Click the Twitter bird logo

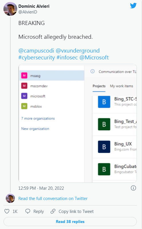(x=133, y=6)
